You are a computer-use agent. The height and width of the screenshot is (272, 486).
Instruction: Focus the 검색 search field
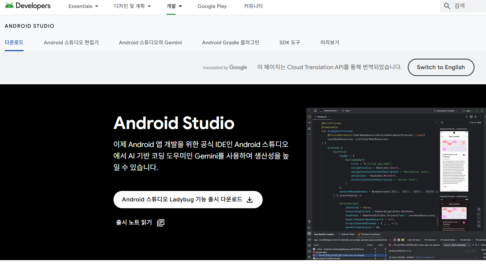click(x=463, y=6)
